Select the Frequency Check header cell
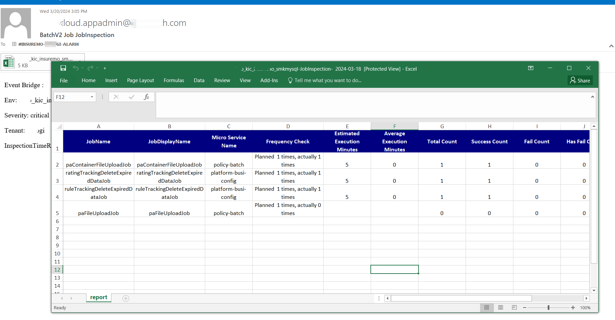Screen dimensions: 615x320 tap(288, 142)
